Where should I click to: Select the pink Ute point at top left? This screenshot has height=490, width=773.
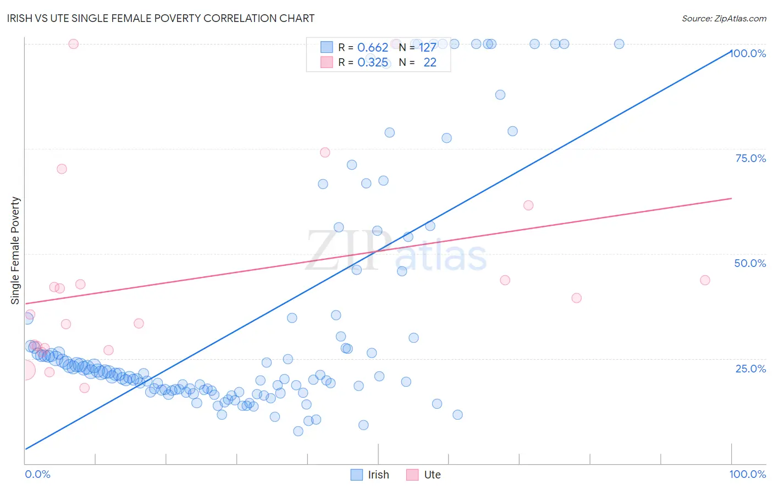(73, 44)
